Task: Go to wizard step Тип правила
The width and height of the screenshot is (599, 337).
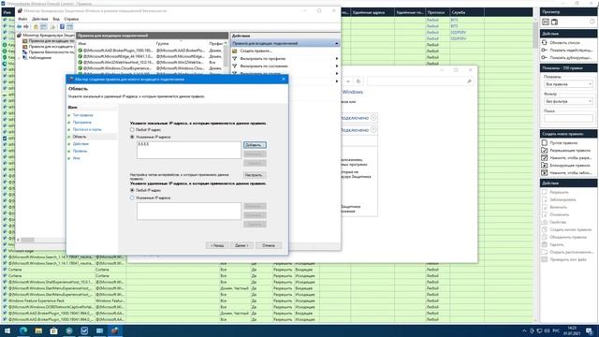Action: tap(83, 115)
